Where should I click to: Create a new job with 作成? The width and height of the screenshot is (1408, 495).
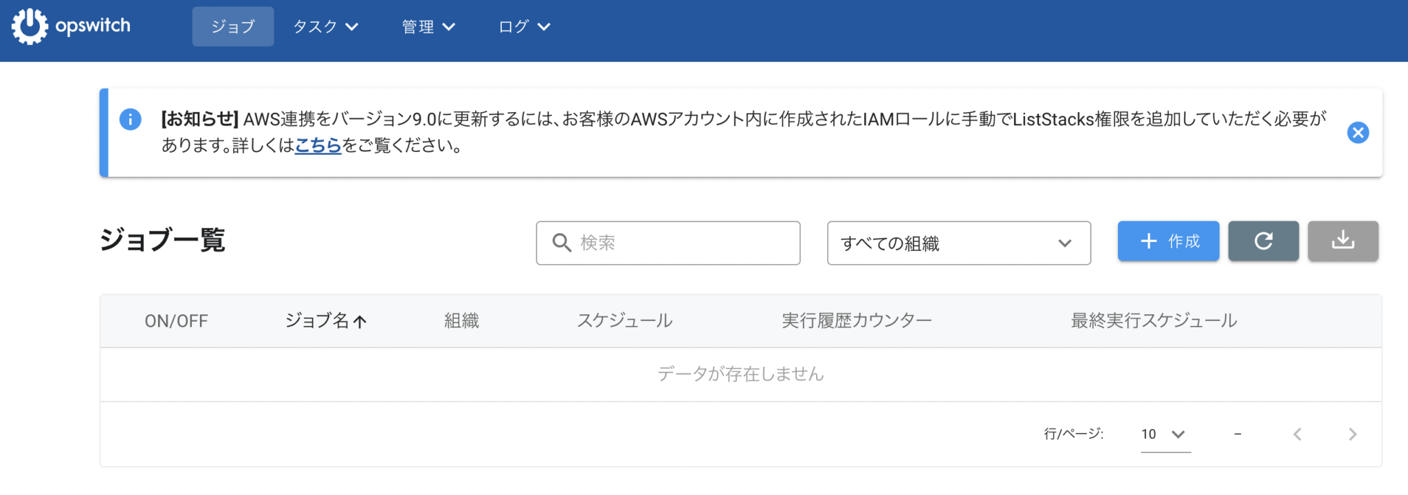click(1167, 241)
